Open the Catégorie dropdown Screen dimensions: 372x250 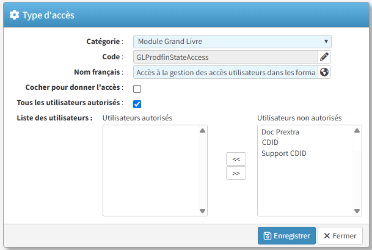point(232,42)
